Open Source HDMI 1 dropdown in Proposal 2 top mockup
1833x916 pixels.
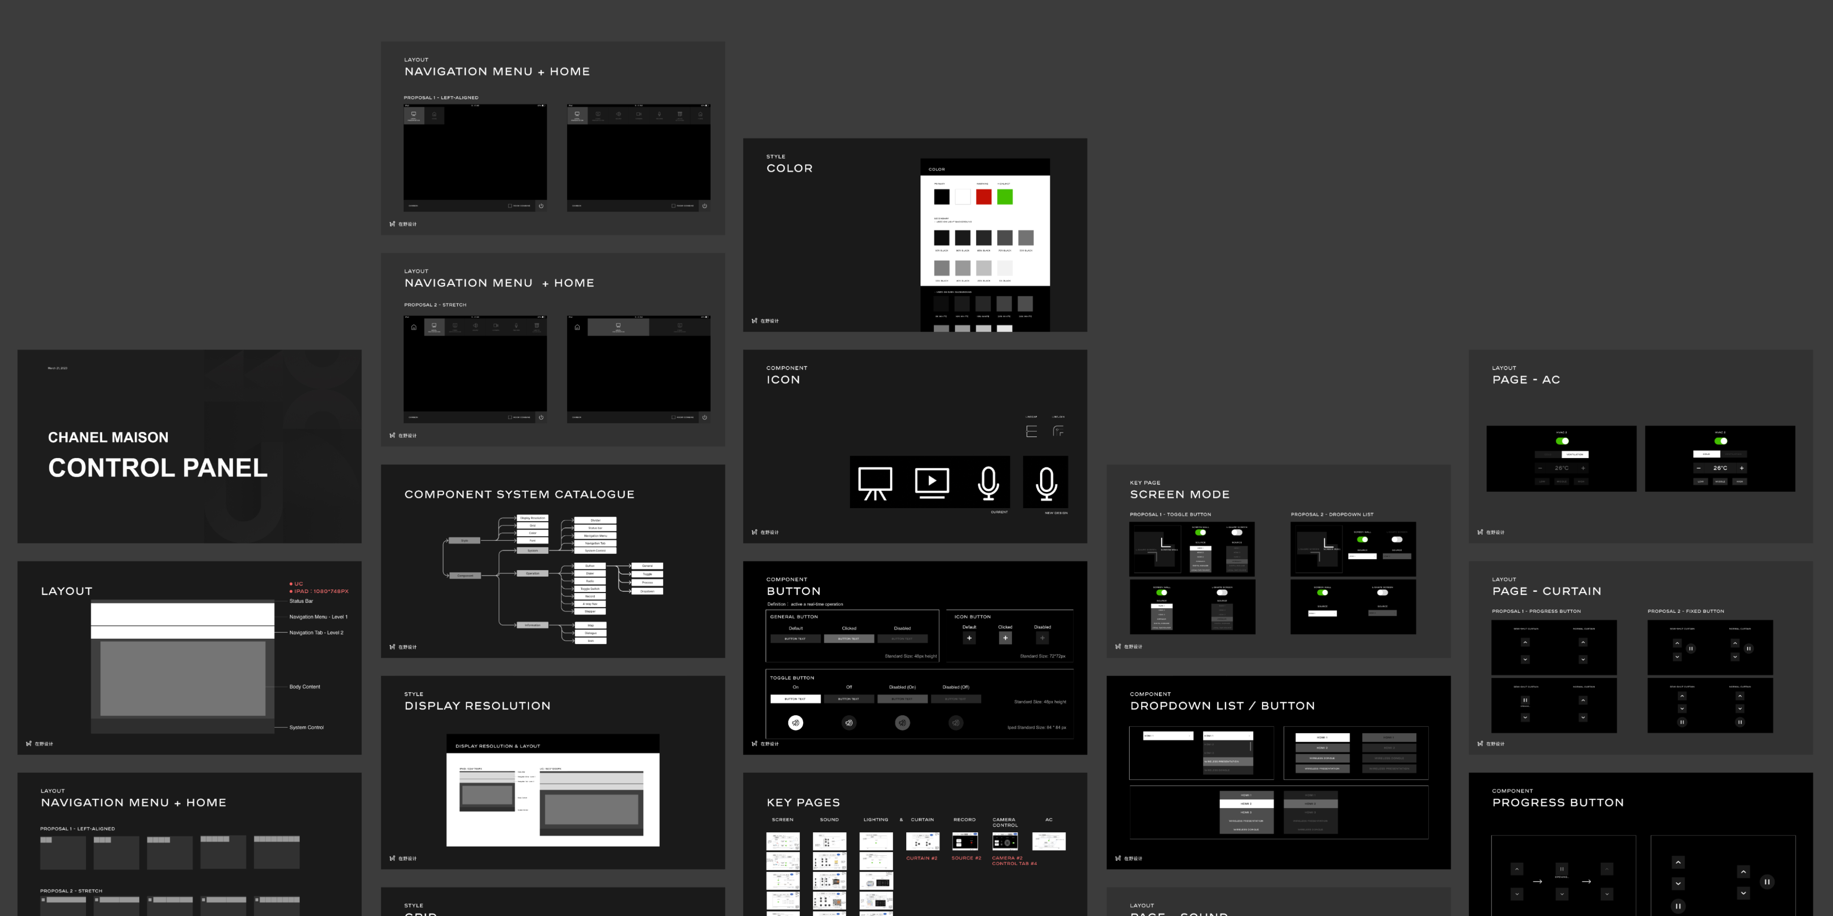[1362, 556]
